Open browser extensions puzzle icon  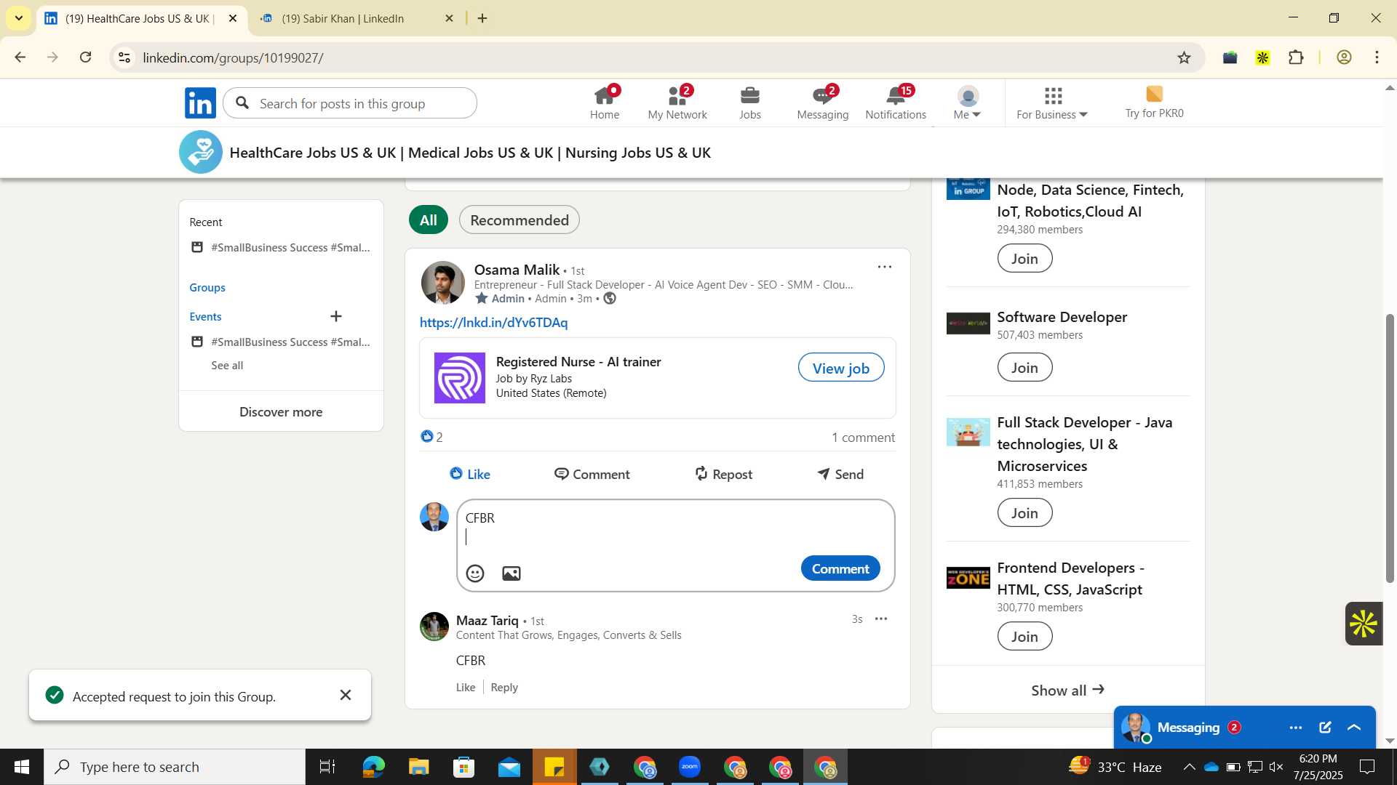pyautogui.click(x=1296, y=57)
